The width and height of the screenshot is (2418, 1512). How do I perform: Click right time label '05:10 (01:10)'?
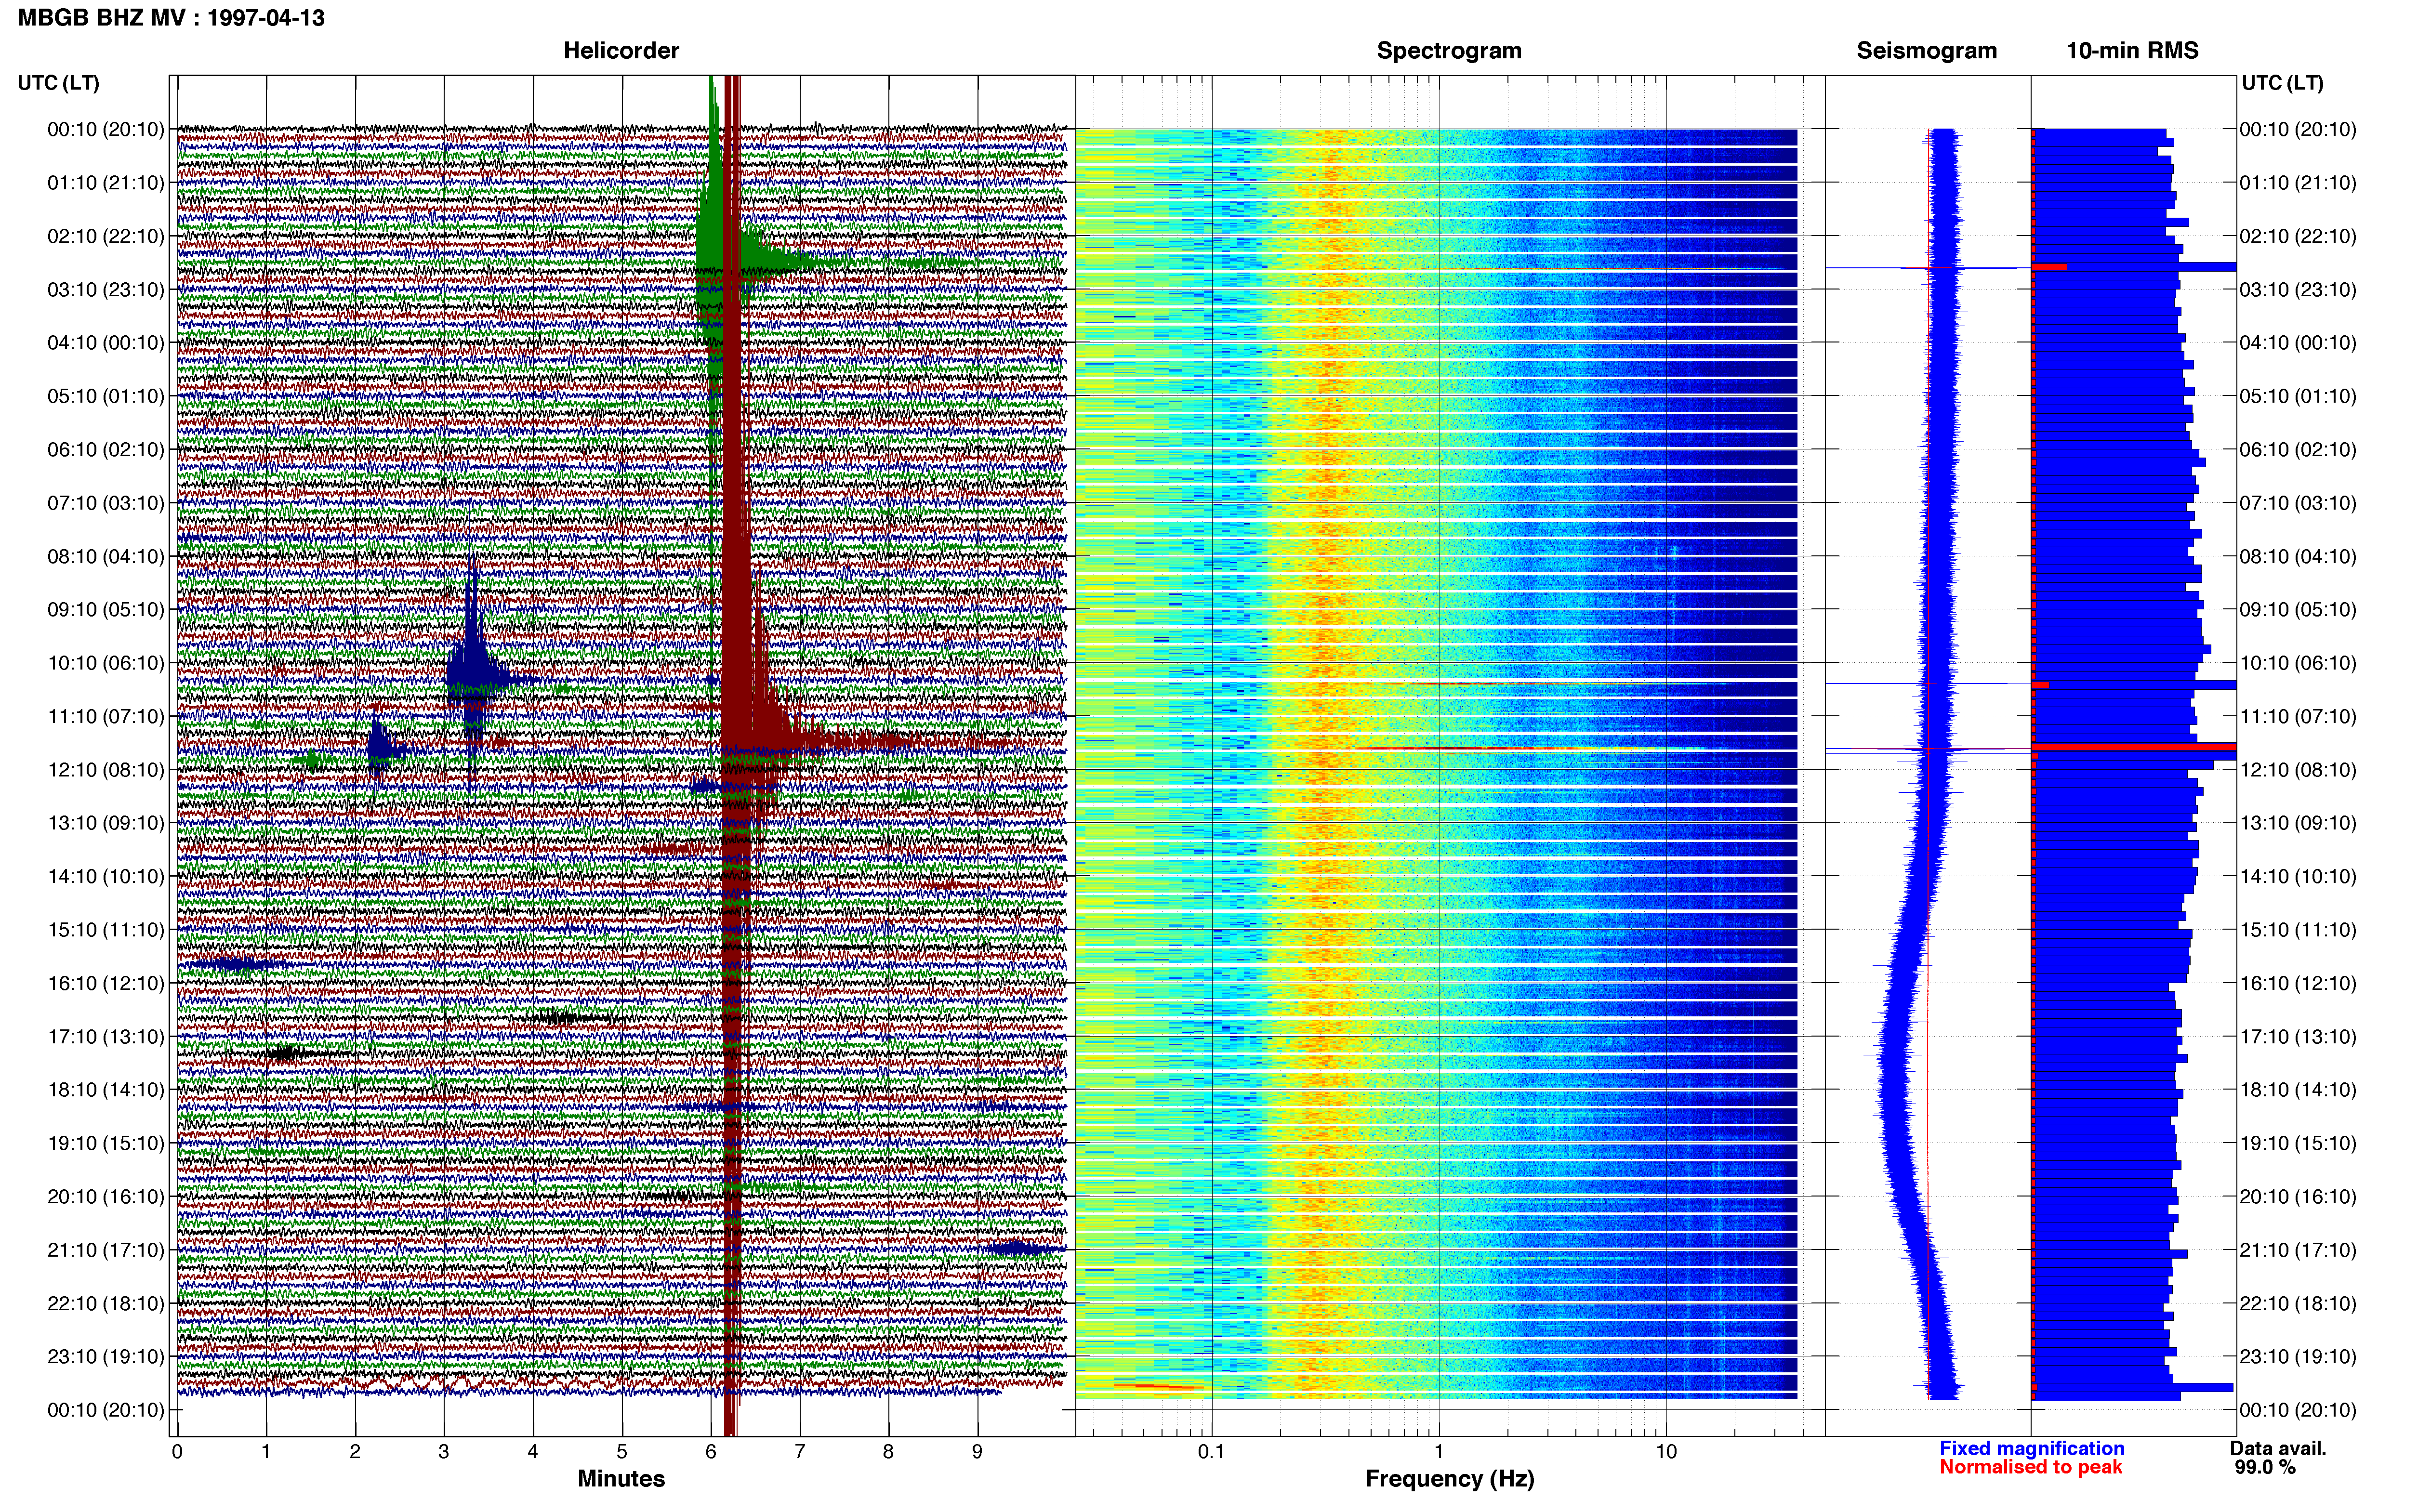coord(2298,396)
